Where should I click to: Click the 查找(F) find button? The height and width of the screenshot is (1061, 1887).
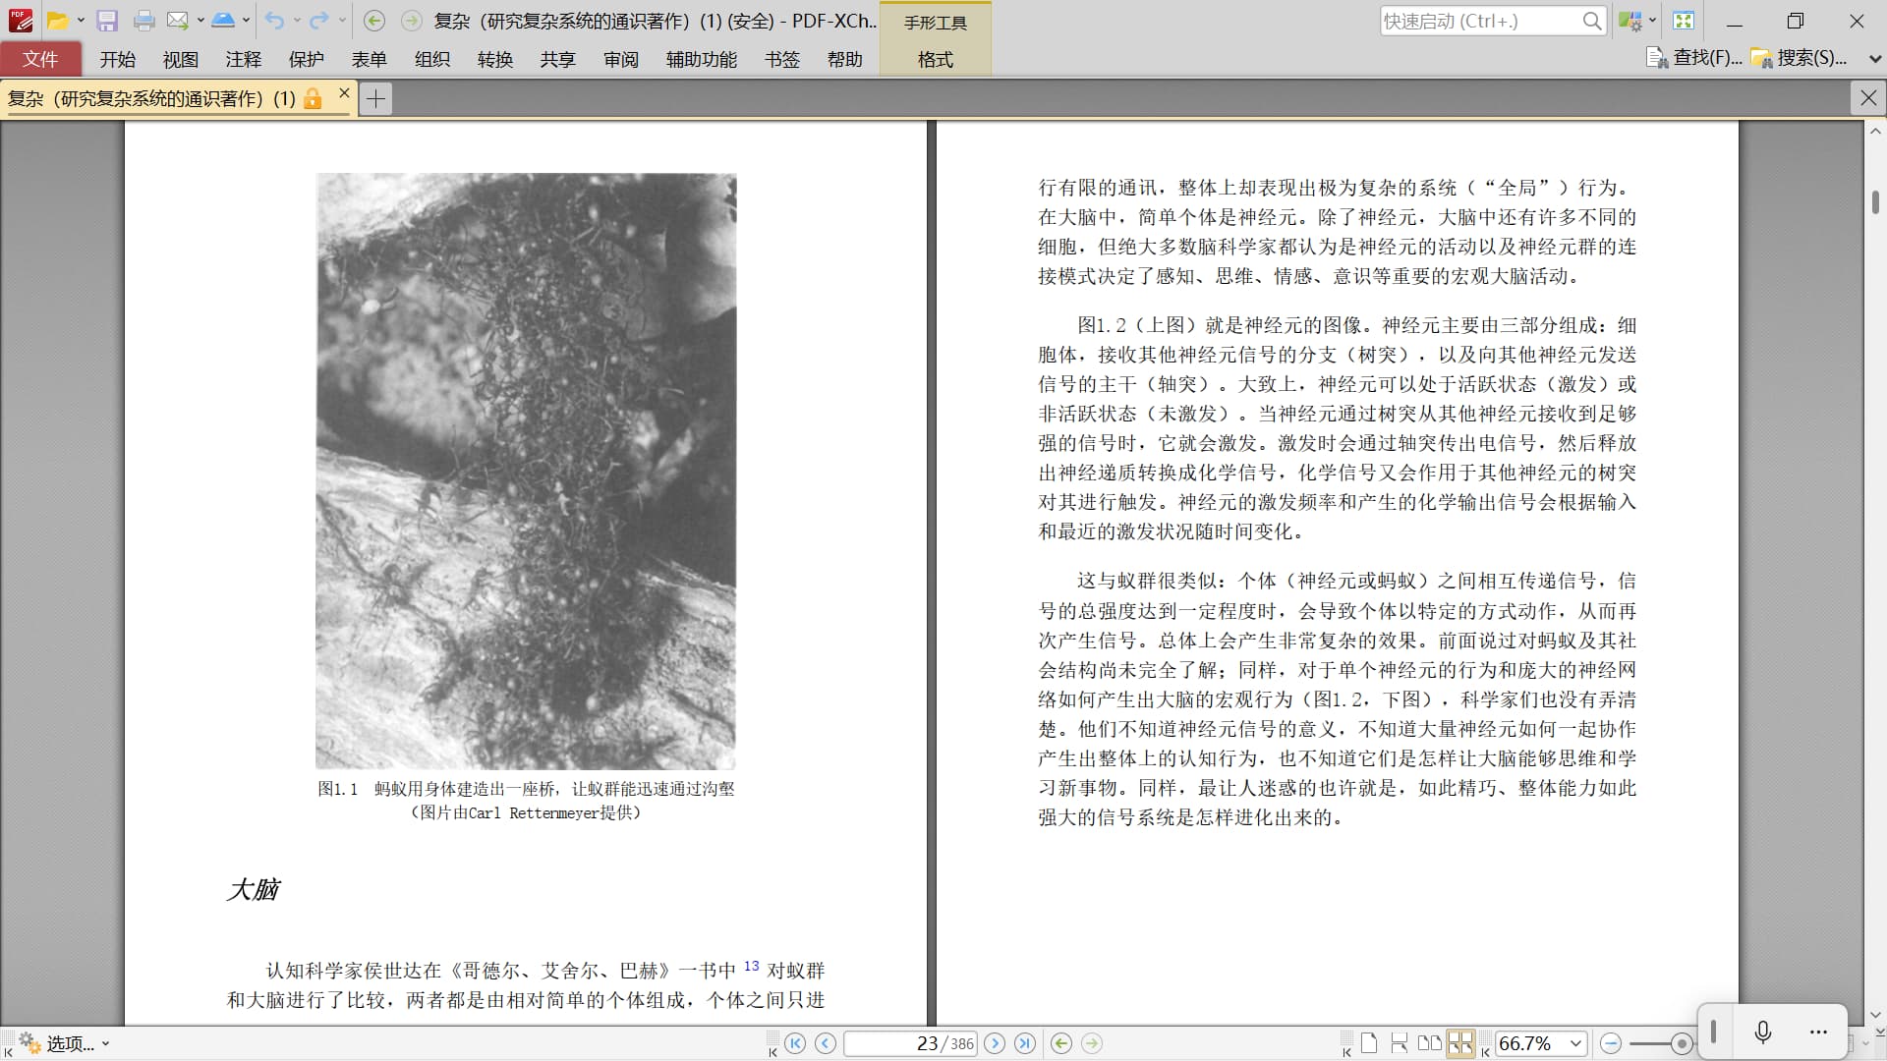tap(1694, 58)
